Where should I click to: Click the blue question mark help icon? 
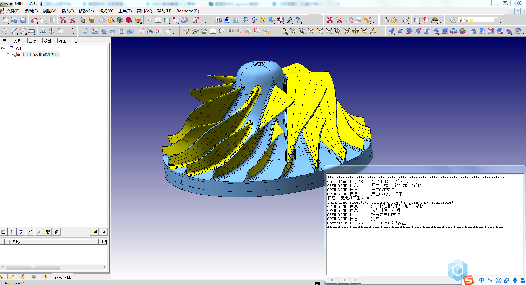298,20
